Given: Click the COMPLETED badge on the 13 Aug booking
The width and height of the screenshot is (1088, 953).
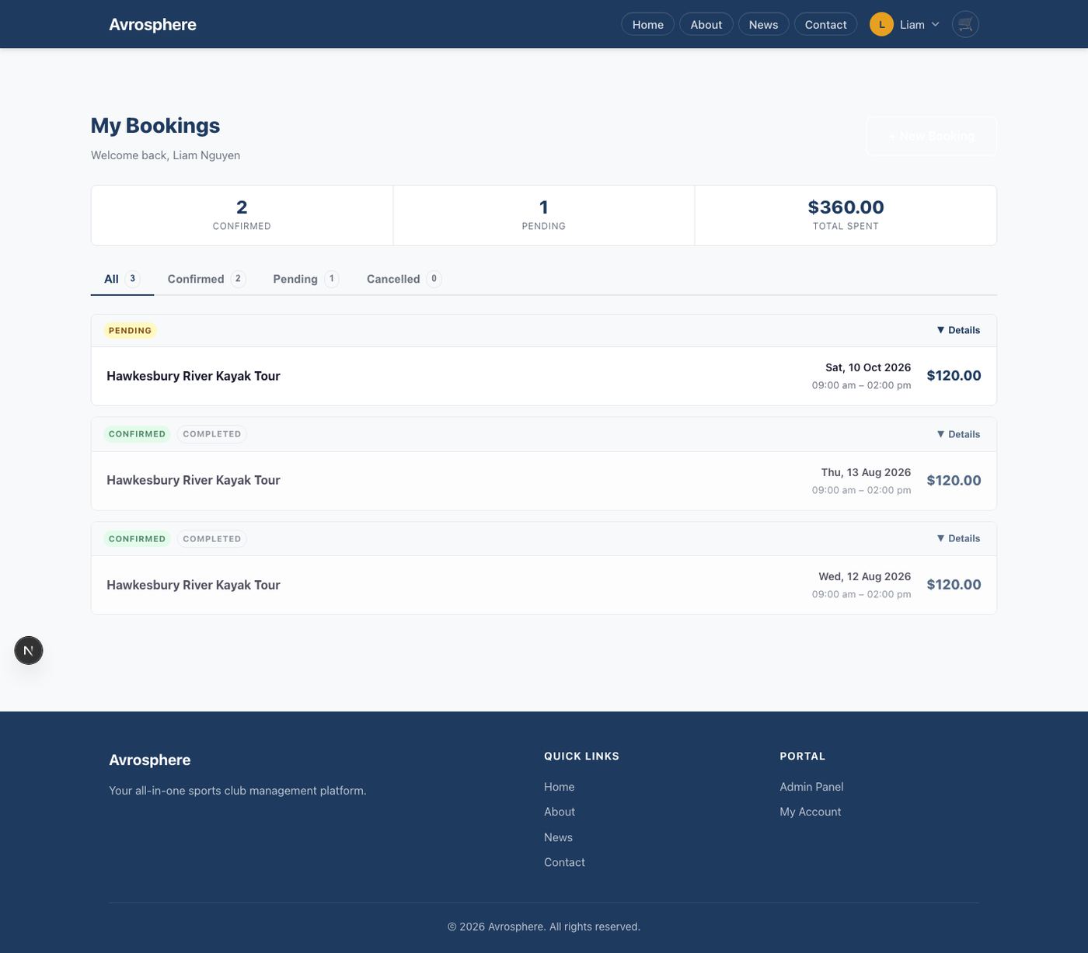Looking at the screenshot, I should point(211,434).
